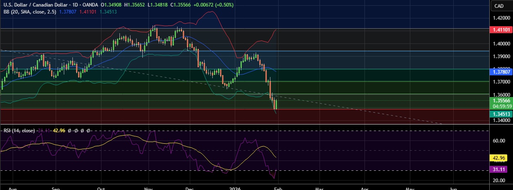Click the 1.40000 price scale tick

501,43
